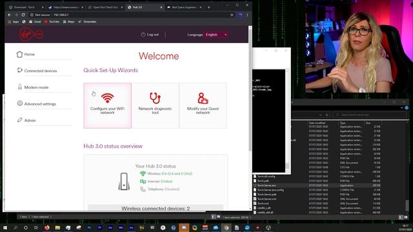Open the Admin sidebar item

click(30, 121)
